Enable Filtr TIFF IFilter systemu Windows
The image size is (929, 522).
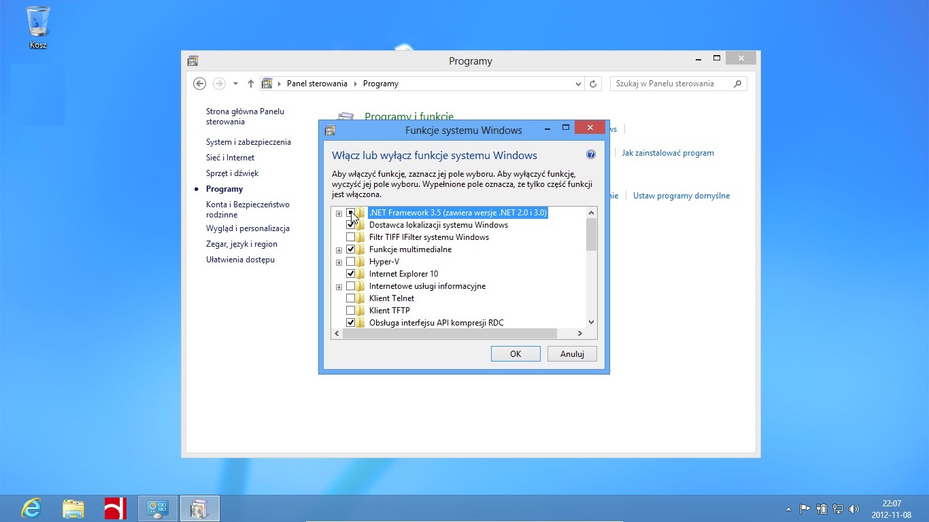click(x=350, y=237)
